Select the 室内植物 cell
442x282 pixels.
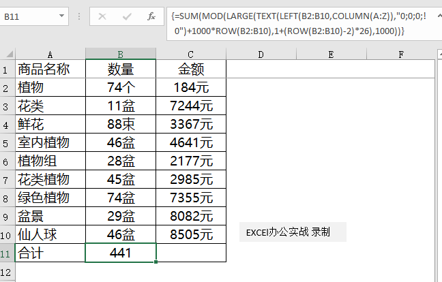coord(50,142)
